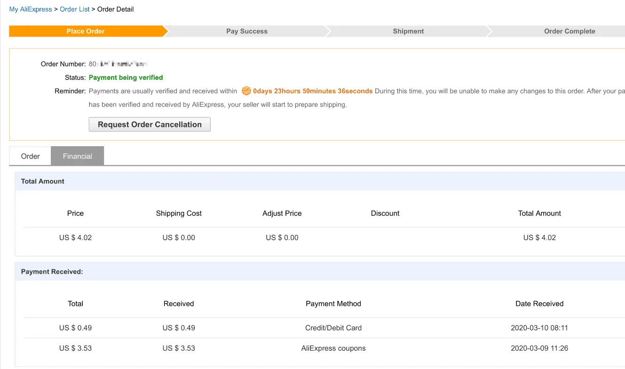The width and height of the screenshot is (625, 369).
Task: Click the Price column header
Action: point(75,213)
